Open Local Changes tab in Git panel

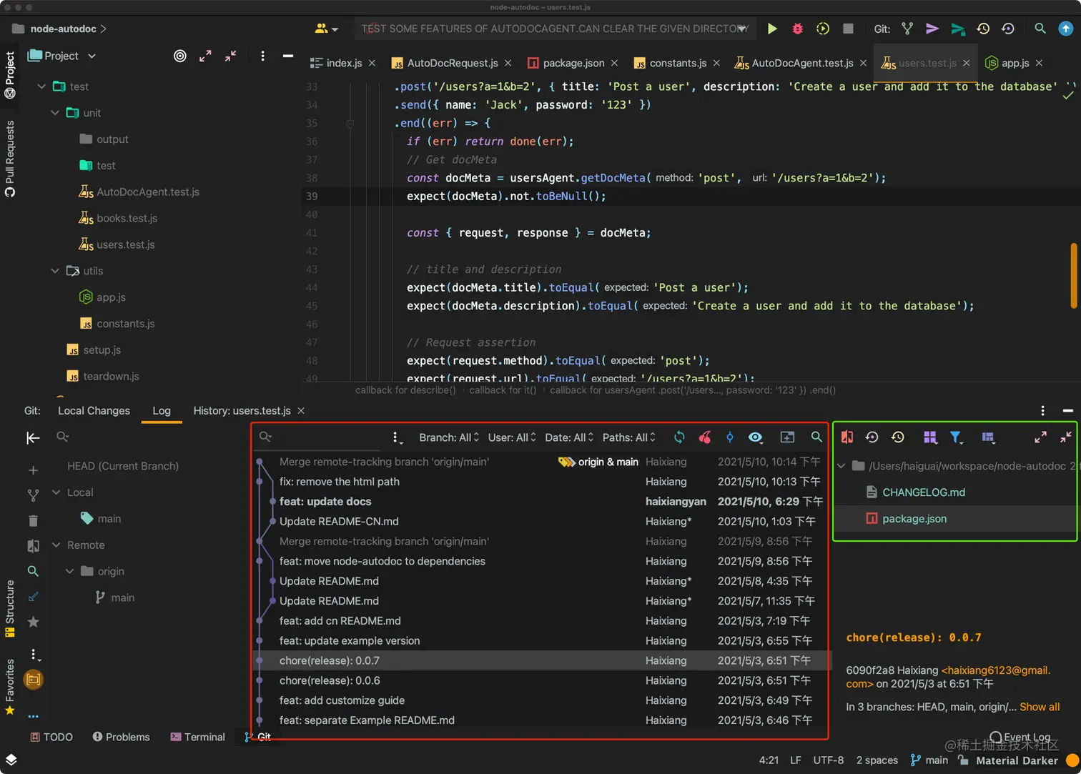(x=94, y=411)
